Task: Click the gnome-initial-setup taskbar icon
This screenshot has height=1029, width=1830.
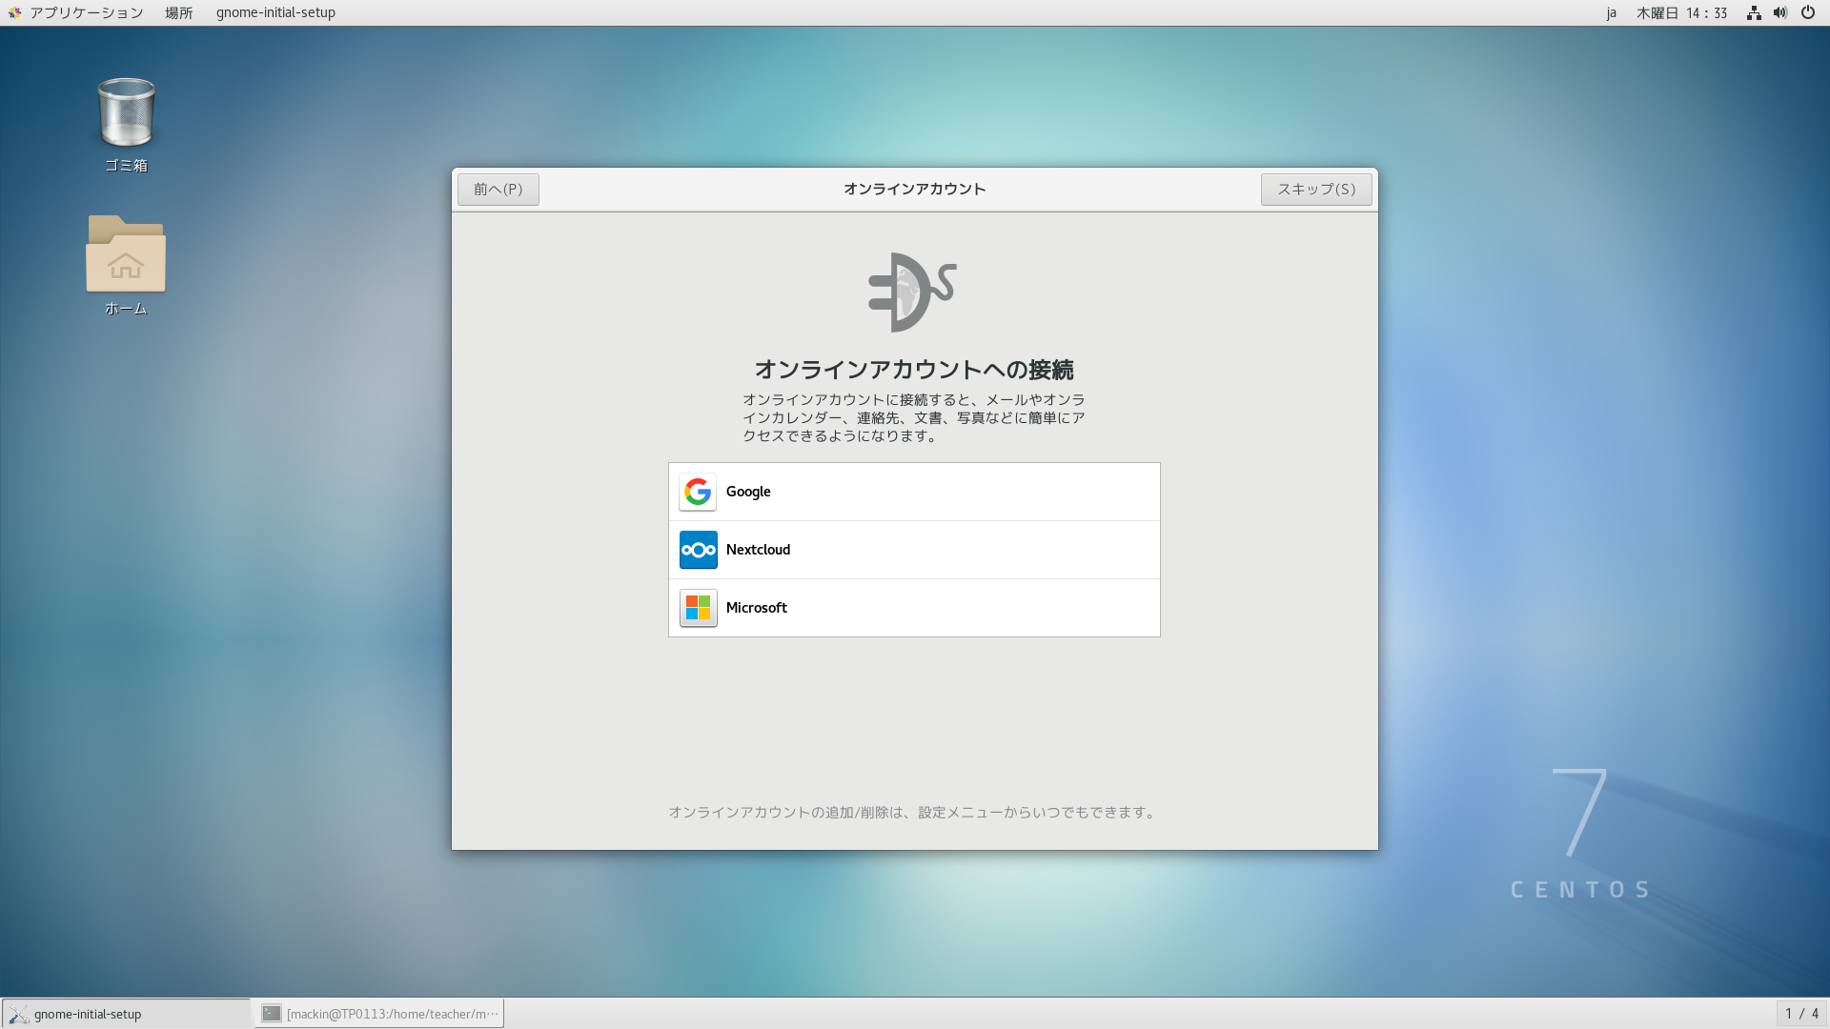Action: pyautogui.click(x=19, y=1014)
